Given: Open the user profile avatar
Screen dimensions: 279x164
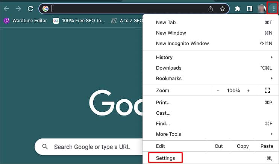Looking at the screenshot, I should [x=262, y=9].
